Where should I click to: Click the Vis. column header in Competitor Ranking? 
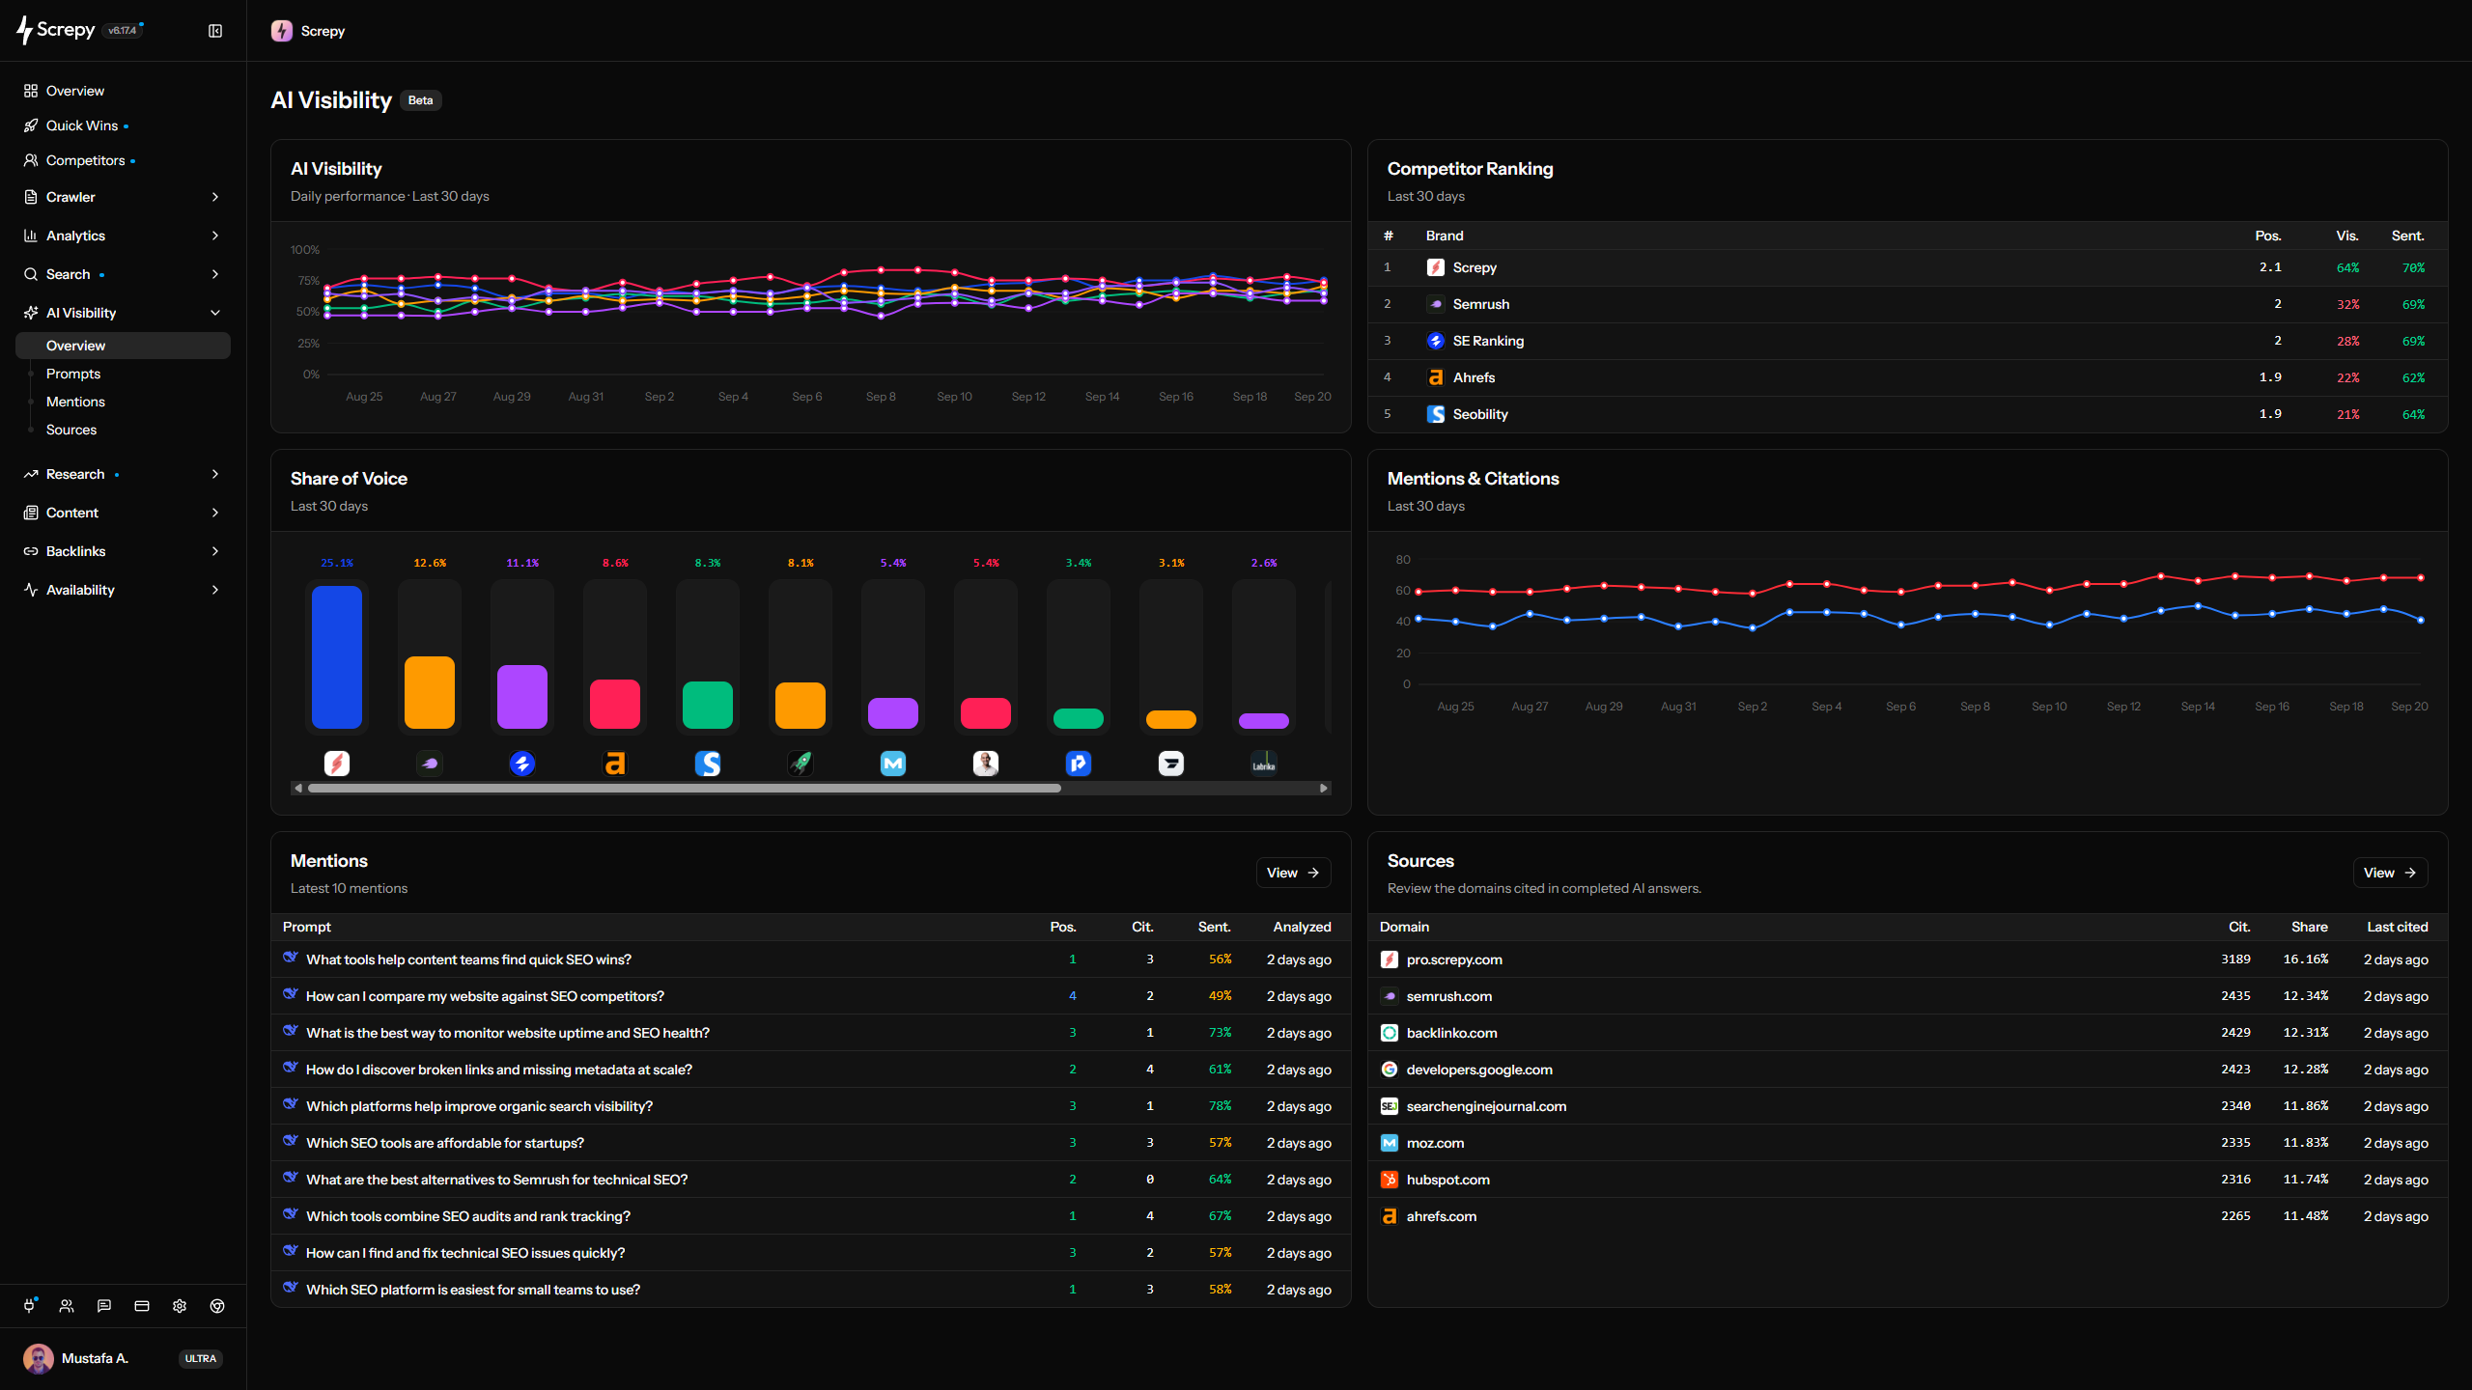[x=2346, y=236]
